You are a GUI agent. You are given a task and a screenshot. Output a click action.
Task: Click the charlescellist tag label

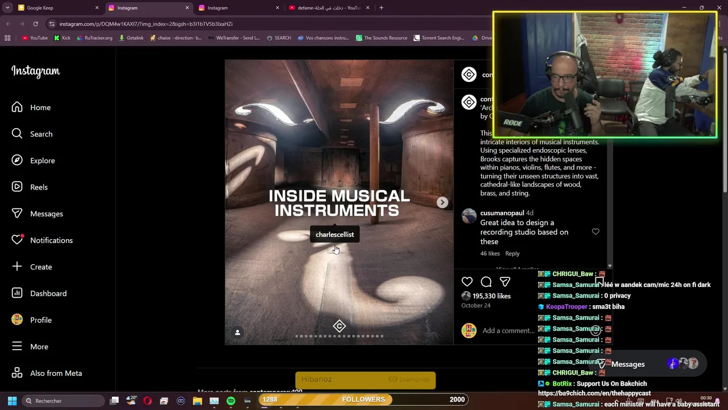(334, 235)
